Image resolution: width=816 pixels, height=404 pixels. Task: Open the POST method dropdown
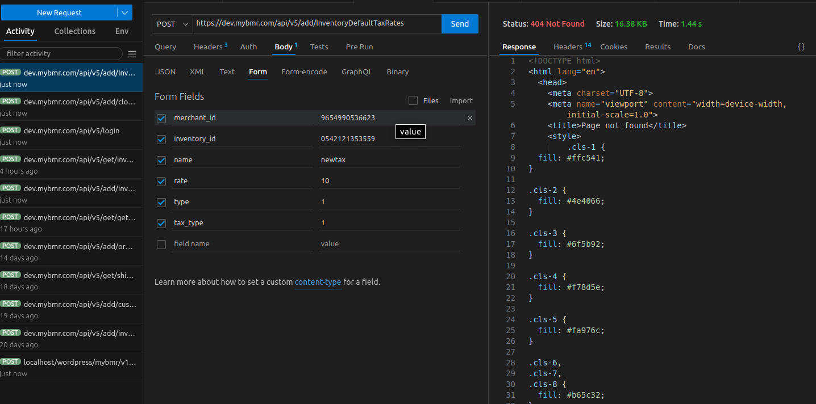coord(172,24)
